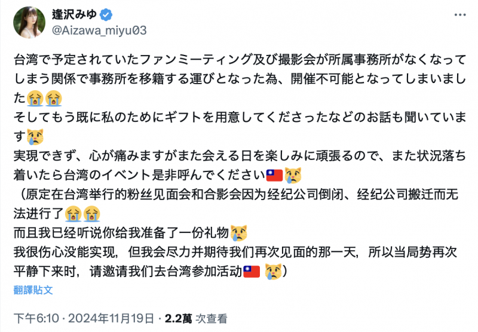Click the 翻譯貼文 translate post link
478x332 pixels.
pos(33,290)
